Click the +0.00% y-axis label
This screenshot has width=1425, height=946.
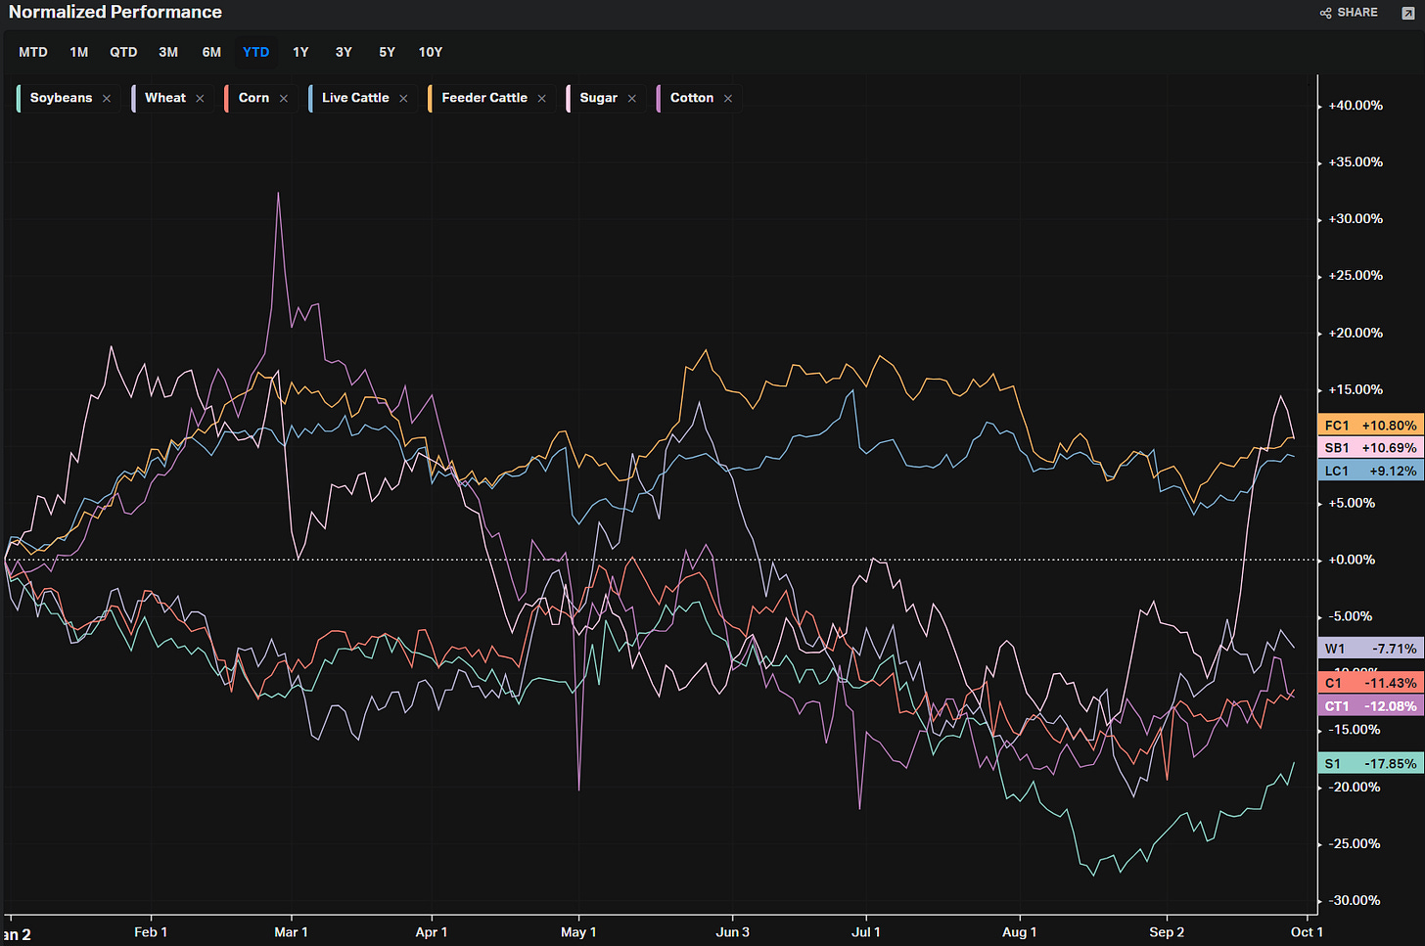click(1352, 560)
